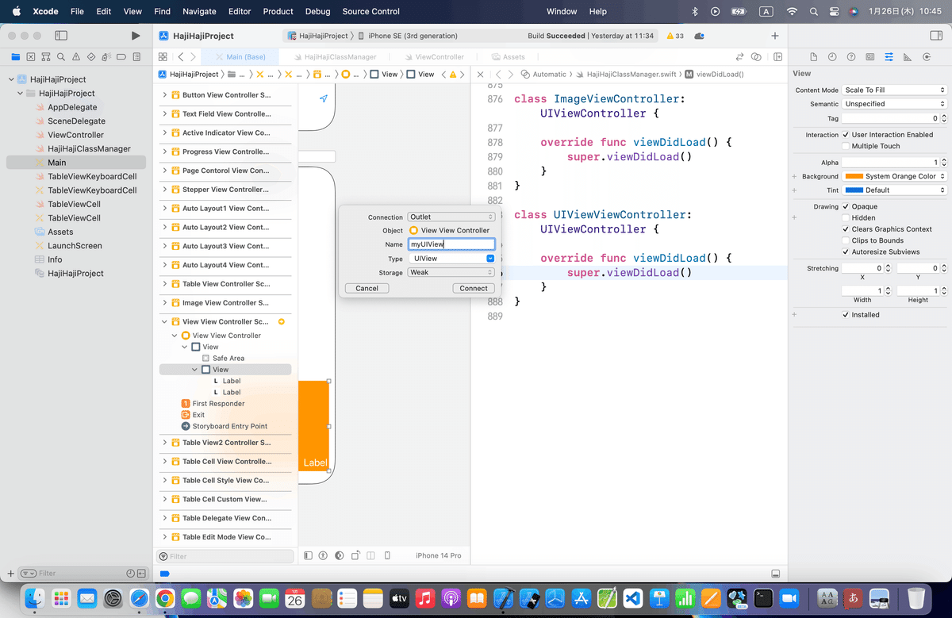Open the Product menu
The width and height of the screenshot is (952, 618).
coord(278,11)
